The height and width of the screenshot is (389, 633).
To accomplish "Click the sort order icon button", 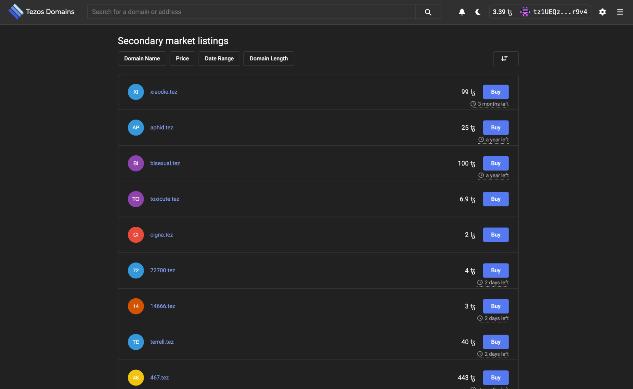I will click(505, 59).
